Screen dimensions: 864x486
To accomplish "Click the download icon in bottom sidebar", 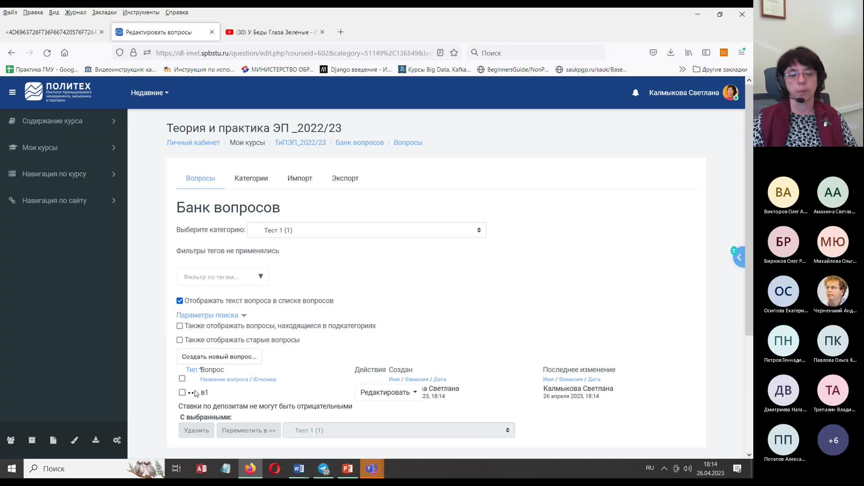I will point(95,440).
